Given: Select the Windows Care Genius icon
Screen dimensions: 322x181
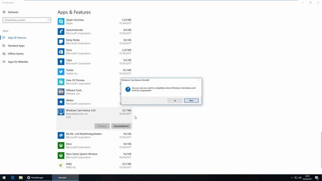Looking at the screenshot, I should (61, 112).
